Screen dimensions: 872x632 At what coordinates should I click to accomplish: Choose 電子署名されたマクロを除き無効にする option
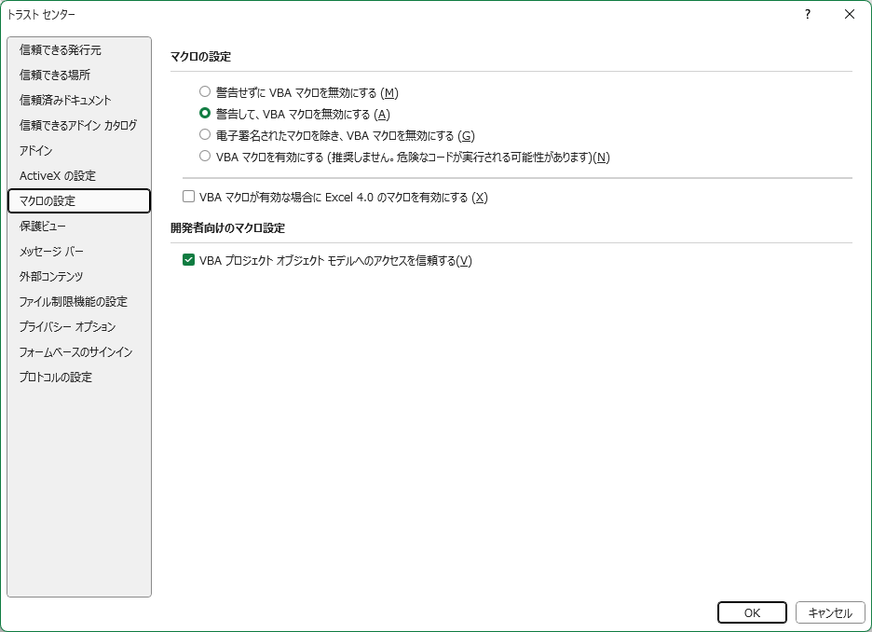[205, 135]
